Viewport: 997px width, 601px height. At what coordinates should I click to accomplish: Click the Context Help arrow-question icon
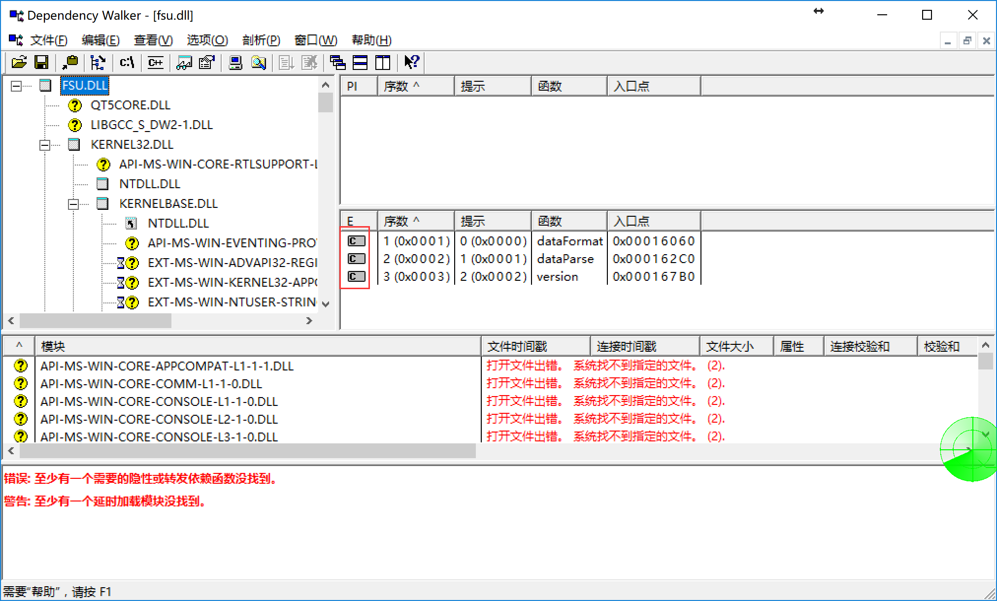point(411,63)
